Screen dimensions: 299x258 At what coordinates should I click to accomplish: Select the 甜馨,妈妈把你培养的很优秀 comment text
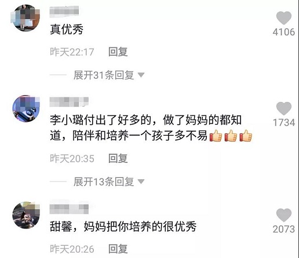123,226
